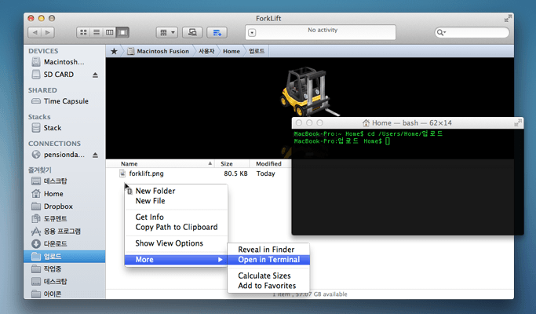
Task: Open the pensionda connection in sidebar
Action: tap(58, 155)
